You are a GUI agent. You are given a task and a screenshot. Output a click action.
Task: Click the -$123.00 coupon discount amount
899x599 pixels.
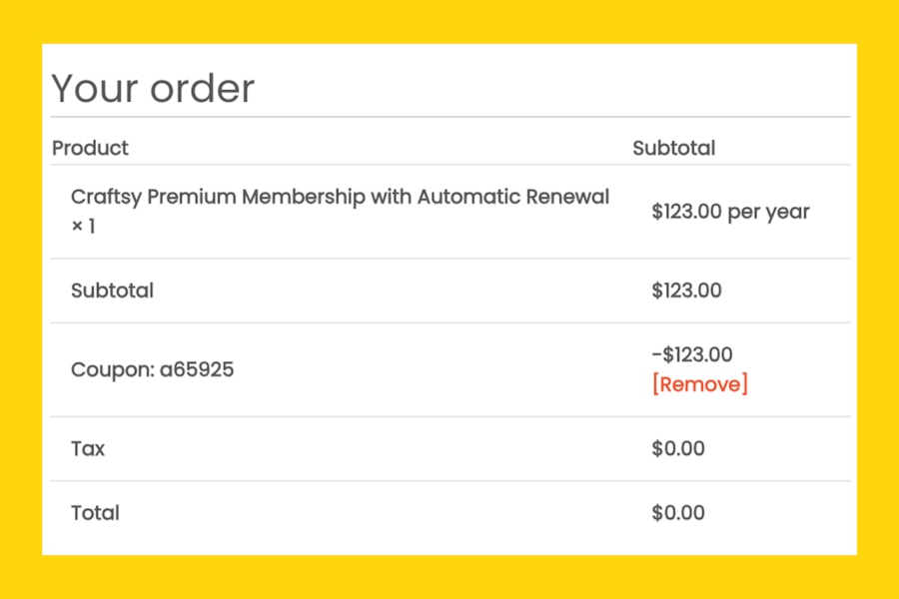[x=692, y=354]
